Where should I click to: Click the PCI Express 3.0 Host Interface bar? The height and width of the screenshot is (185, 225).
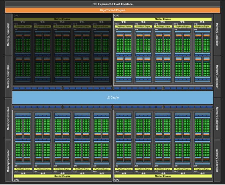[113, 4]
